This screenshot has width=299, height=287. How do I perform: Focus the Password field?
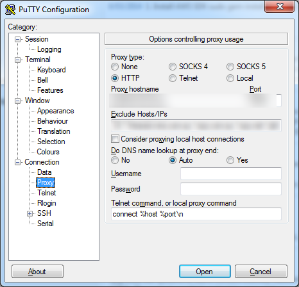[x=231, y=189]
